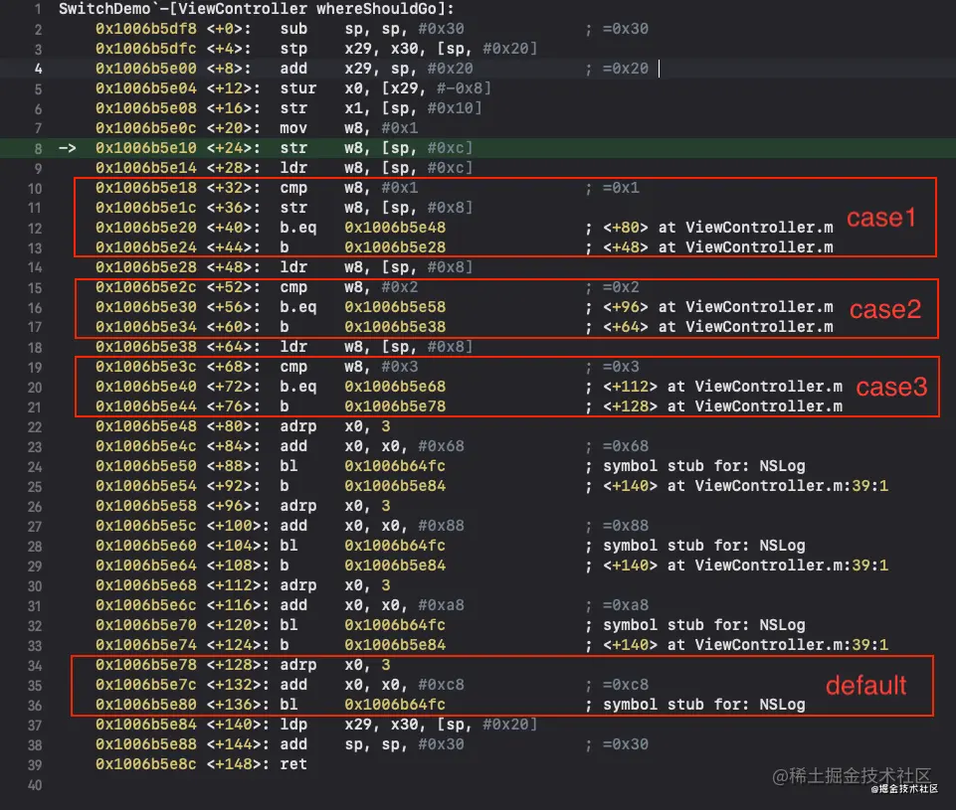Click branch target 0x1006b5e78 on line 21
Viewport: 956px width, 810px height.
point(395,406)
